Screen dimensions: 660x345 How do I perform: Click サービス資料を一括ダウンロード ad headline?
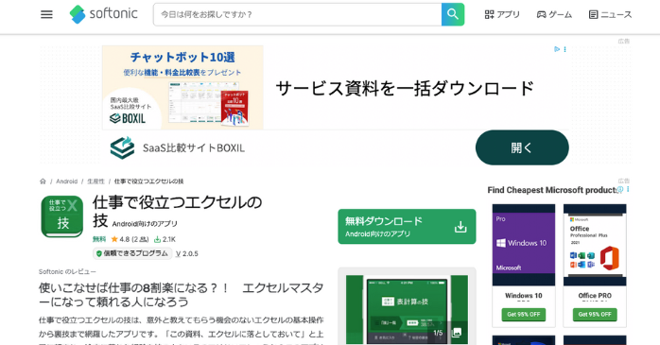coord(405,88)
